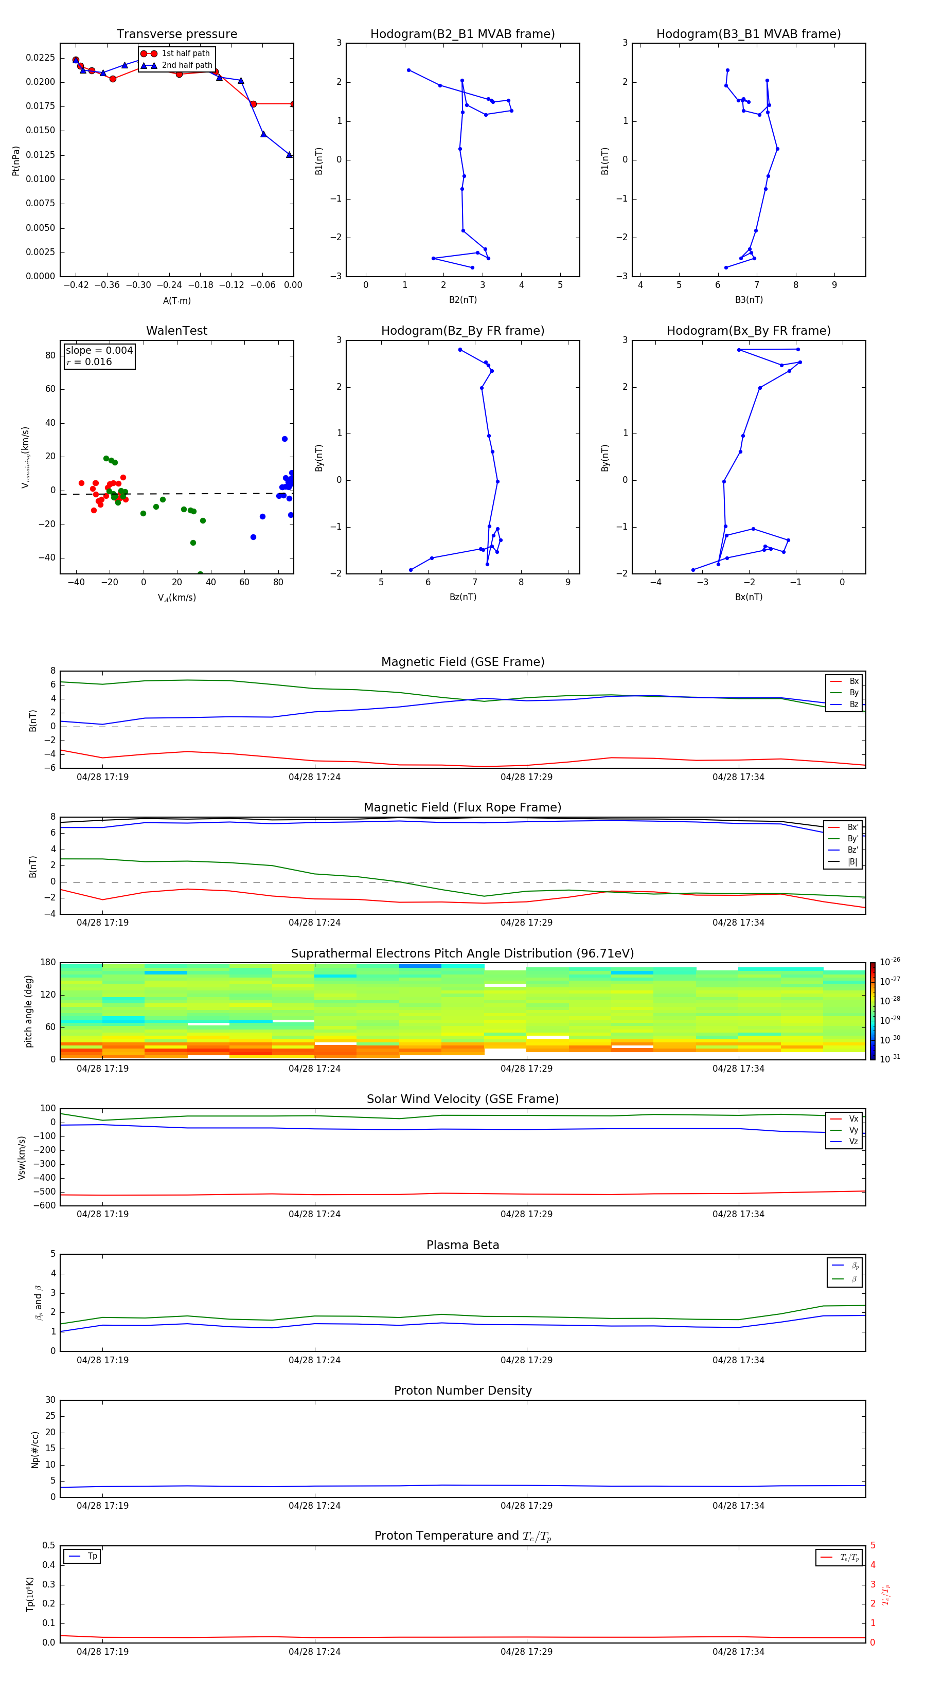
Task: Click the 'Proton Number Density' title
Action: click(462, 1391)
